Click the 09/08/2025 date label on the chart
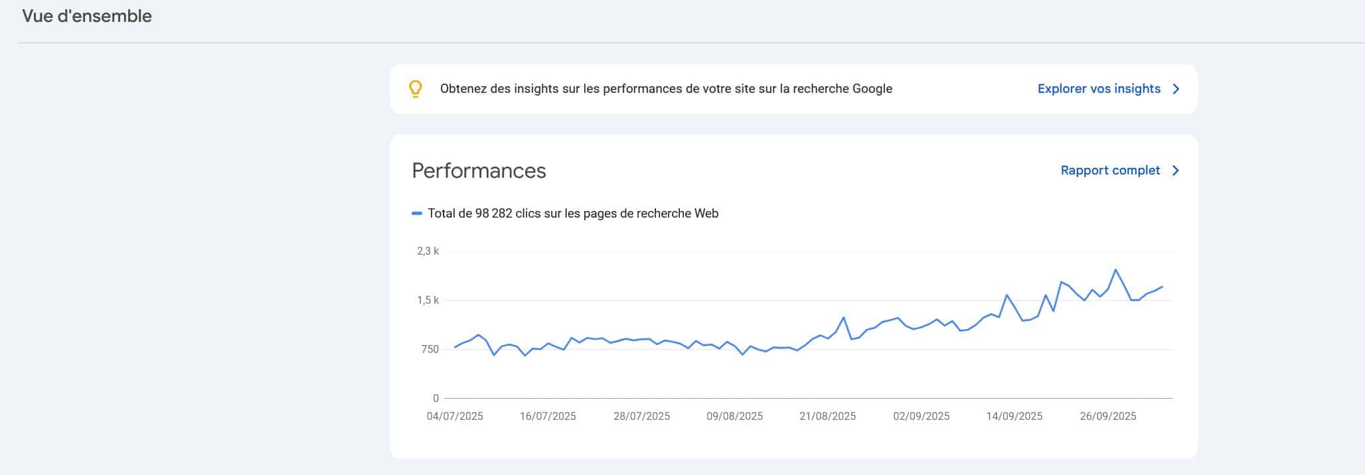This screenshot has height=475, width=1365. click(x=734, y=417)
